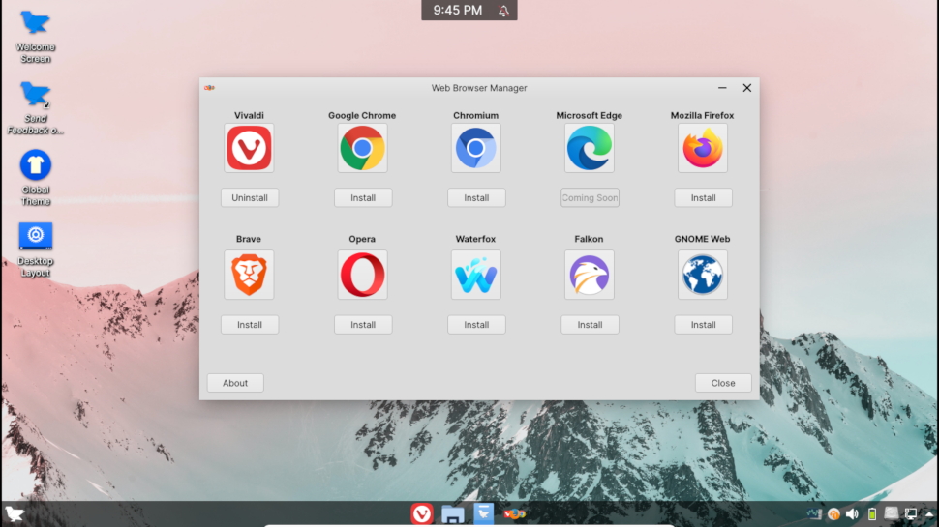Open Welcome Screen desktop shortcut
Viewport: 939px width, 527px height.
[35, 37]
